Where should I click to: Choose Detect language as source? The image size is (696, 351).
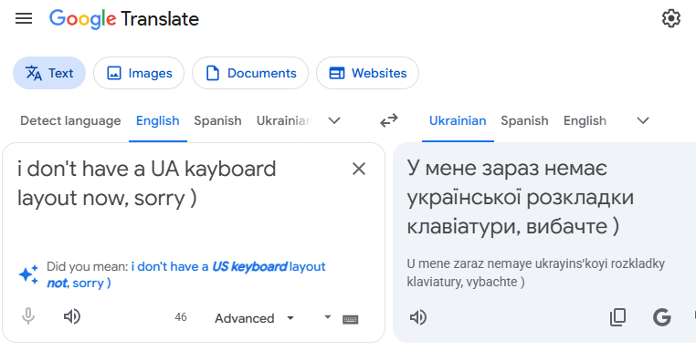coord(70,120)
